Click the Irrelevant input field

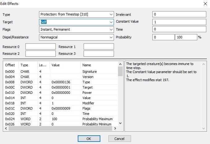pyautogui.click(x=179, y=15)
